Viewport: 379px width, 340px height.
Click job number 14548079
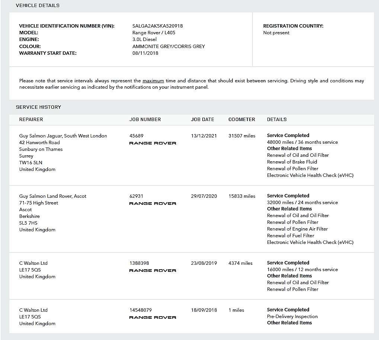click(x=141, y=310)
